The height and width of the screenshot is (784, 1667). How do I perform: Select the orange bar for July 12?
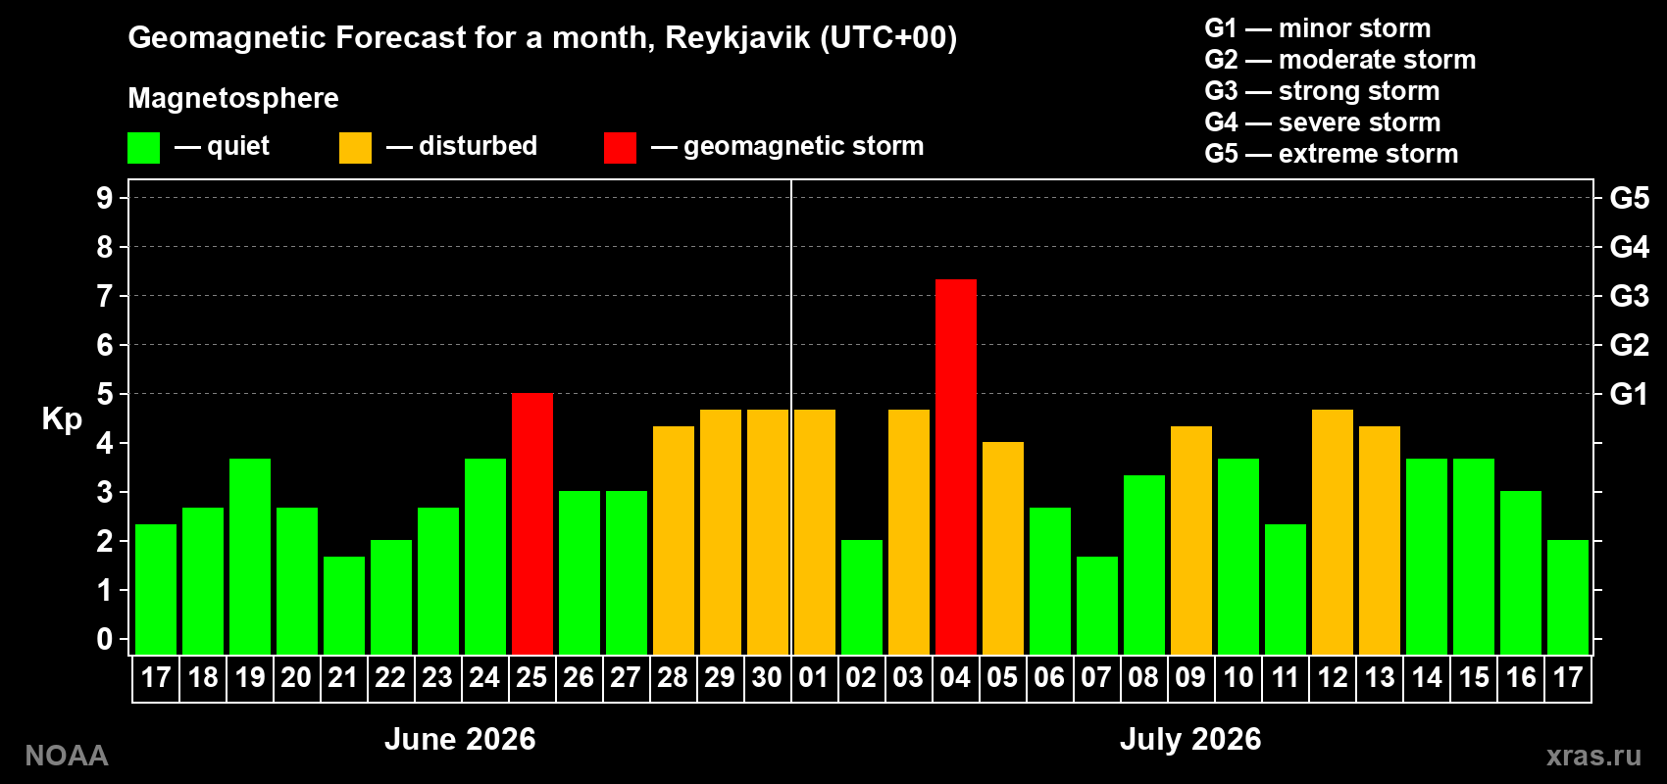click(1333, 532)
